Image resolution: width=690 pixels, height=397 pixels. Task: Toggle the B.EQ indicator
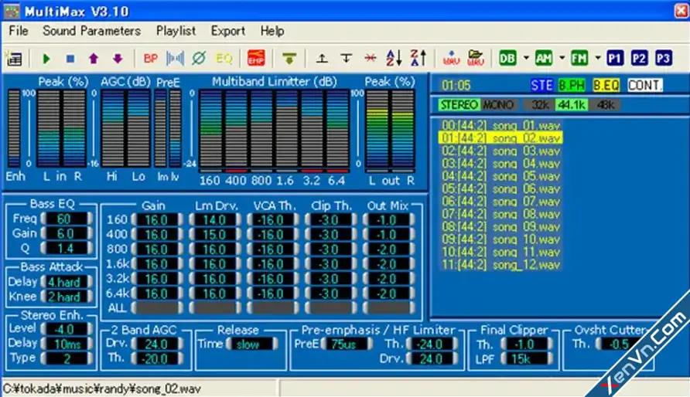[606, 85]
